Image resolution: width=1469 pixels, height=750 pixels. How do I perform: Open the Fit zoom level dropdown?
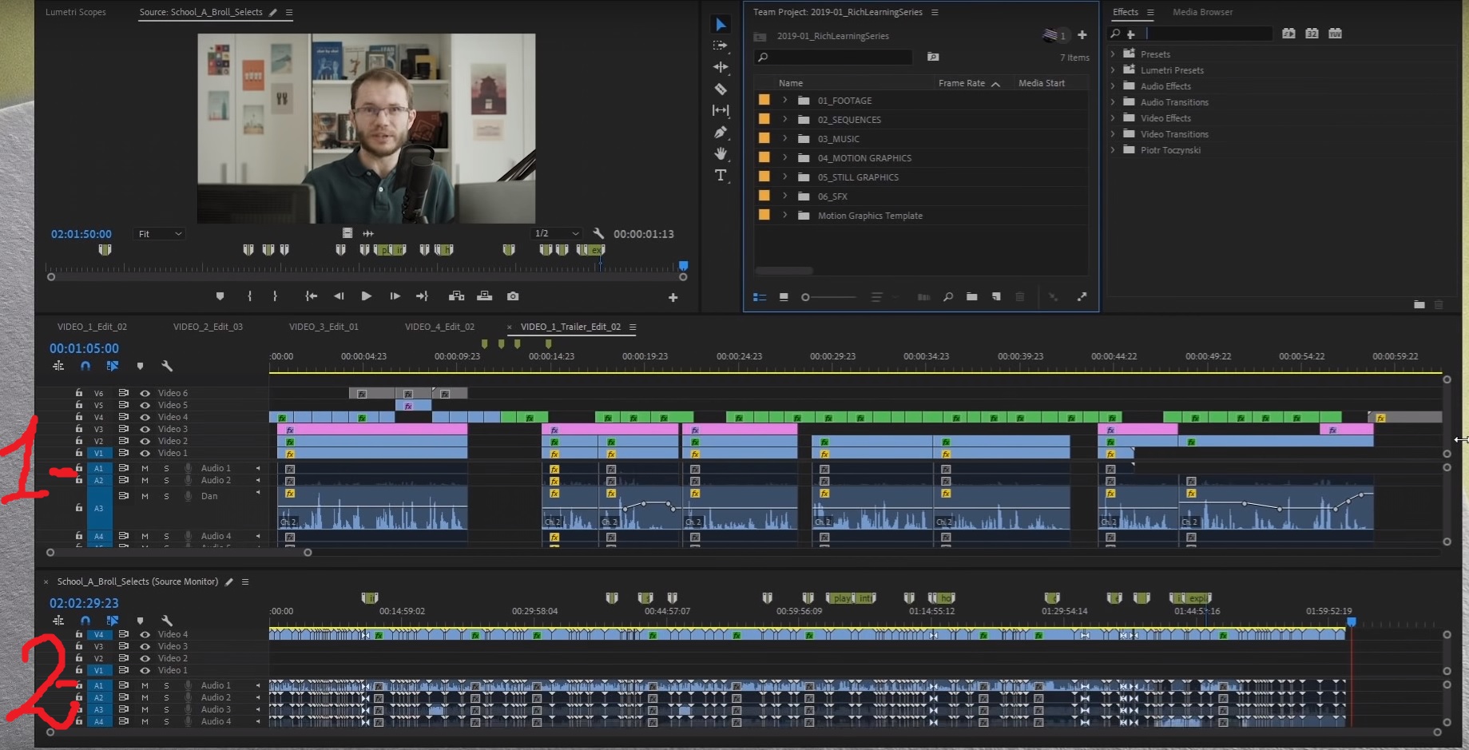point(158,233)
